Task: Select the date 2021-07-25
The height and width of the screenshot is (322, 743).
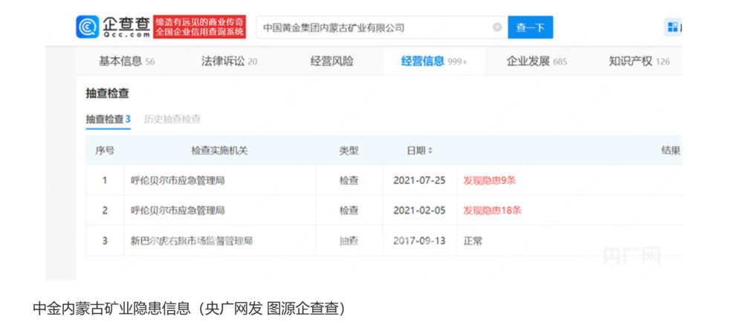Action: click(419, 180)
